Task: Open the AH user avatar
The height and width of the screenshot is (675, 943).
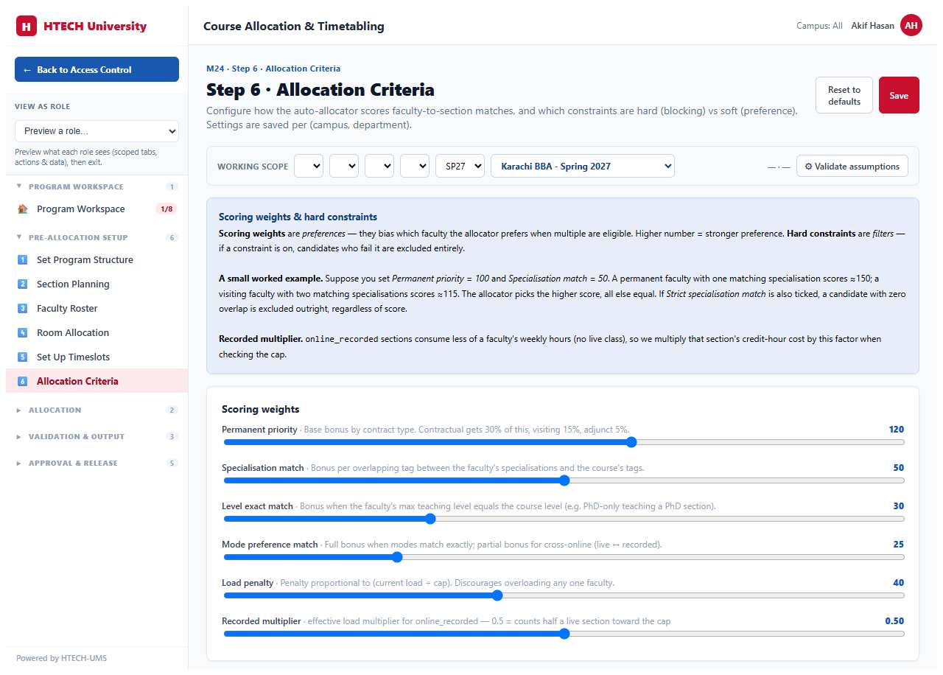Action: coord(911,26)
